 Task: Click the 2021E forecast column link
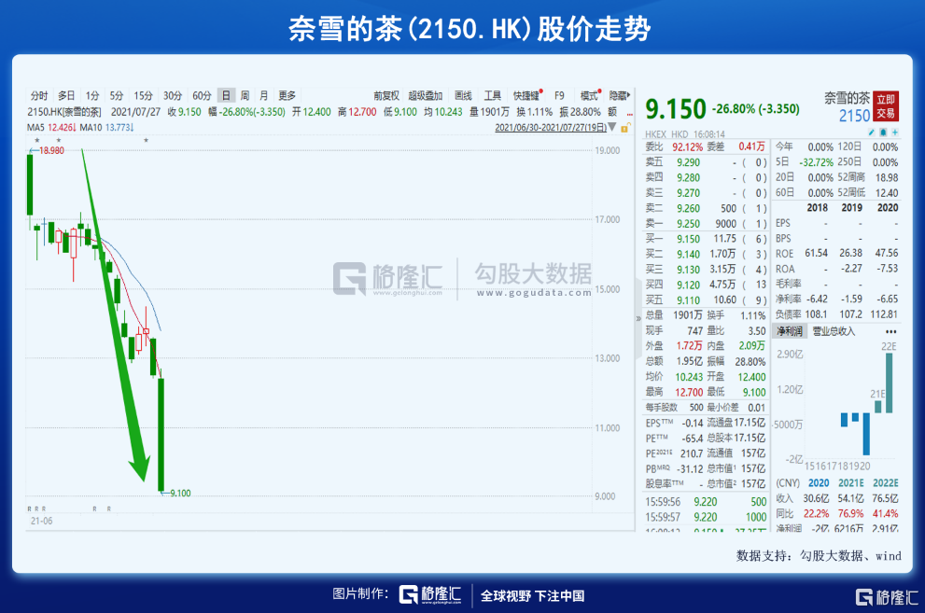pos(850,482)
